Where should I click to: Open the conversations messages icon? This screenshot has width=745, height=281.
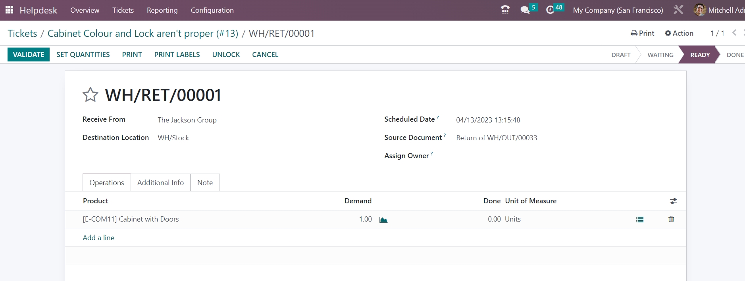point(525,10)
